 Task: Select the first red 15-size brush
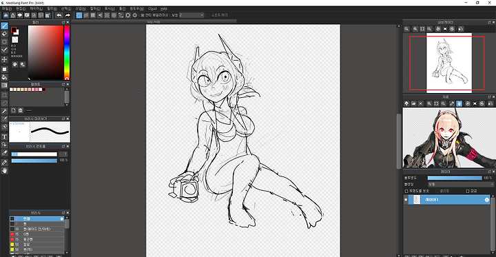pyautogui.click(x=37, y=234)
